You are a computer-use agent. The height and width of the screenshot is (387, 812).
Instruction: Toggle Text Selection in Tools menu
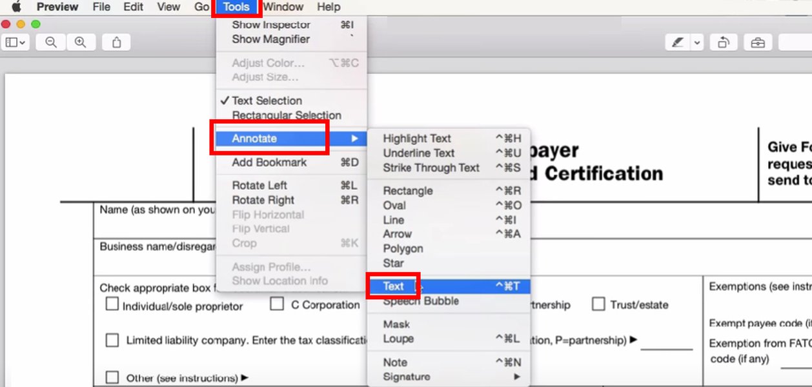[x=291, y=101]
